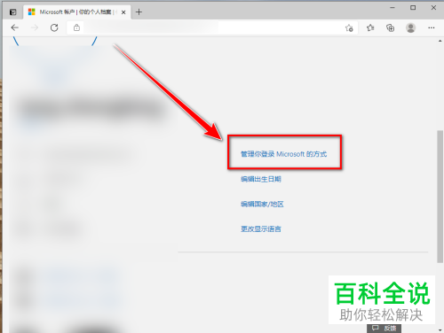Screen dimensions: 444x333
Task: Click the 反馈 feedback button
Action: pyautogui.click(x=385, y=328)
